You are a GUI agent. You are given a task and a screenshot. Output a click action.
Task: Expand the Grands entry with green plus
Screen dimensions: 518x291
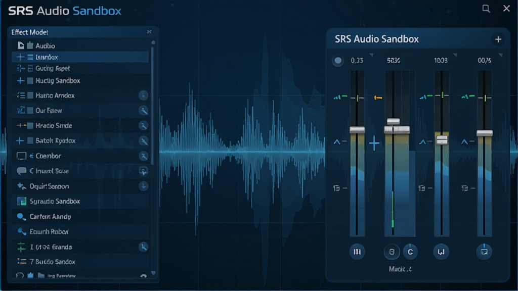[x=21, y=247]
